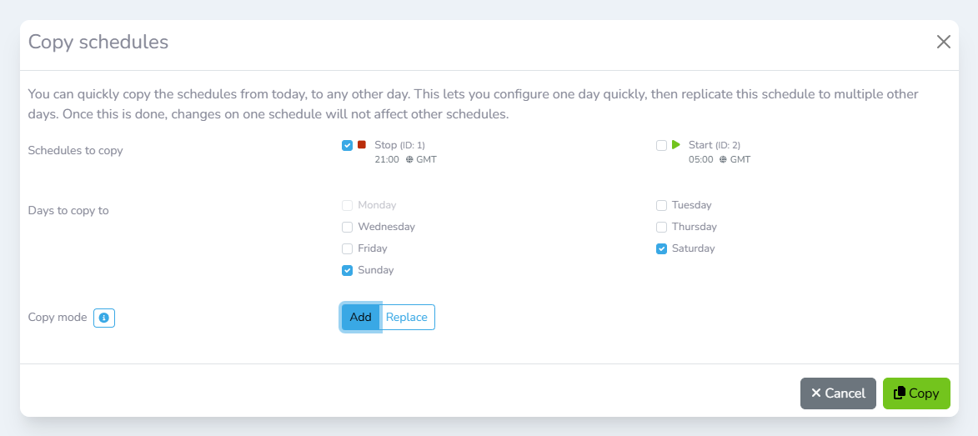Switch copy mode to Replace
978x436 pixels.
[407, 317]
